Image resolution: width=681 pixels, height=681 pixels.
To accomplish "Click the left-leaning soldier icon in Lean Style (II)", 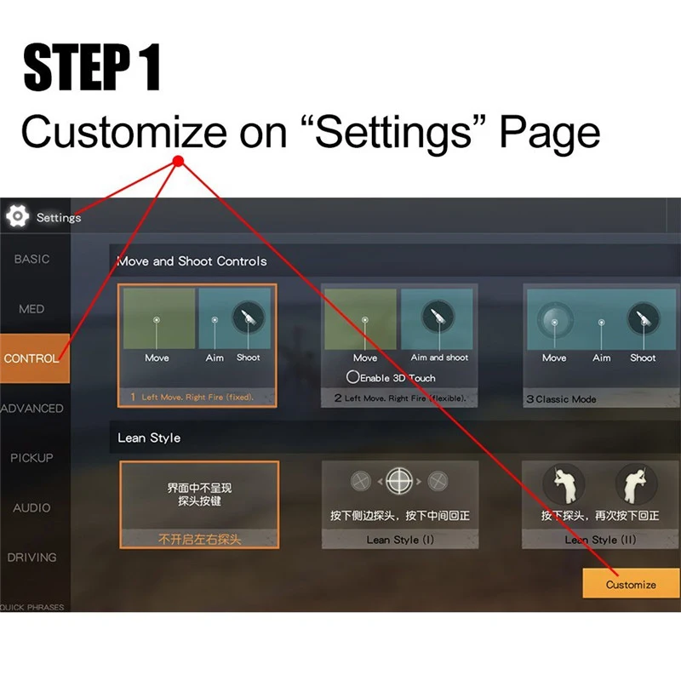I will click(564, 484).
